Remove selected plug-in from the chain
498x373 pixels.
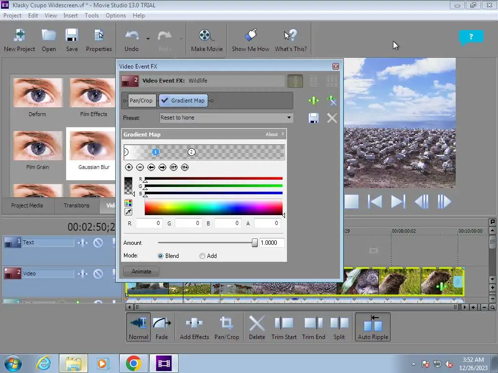[332, 101]
